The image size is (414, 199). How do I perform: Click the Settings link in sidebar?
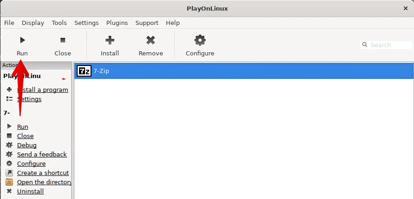(29, 99)
